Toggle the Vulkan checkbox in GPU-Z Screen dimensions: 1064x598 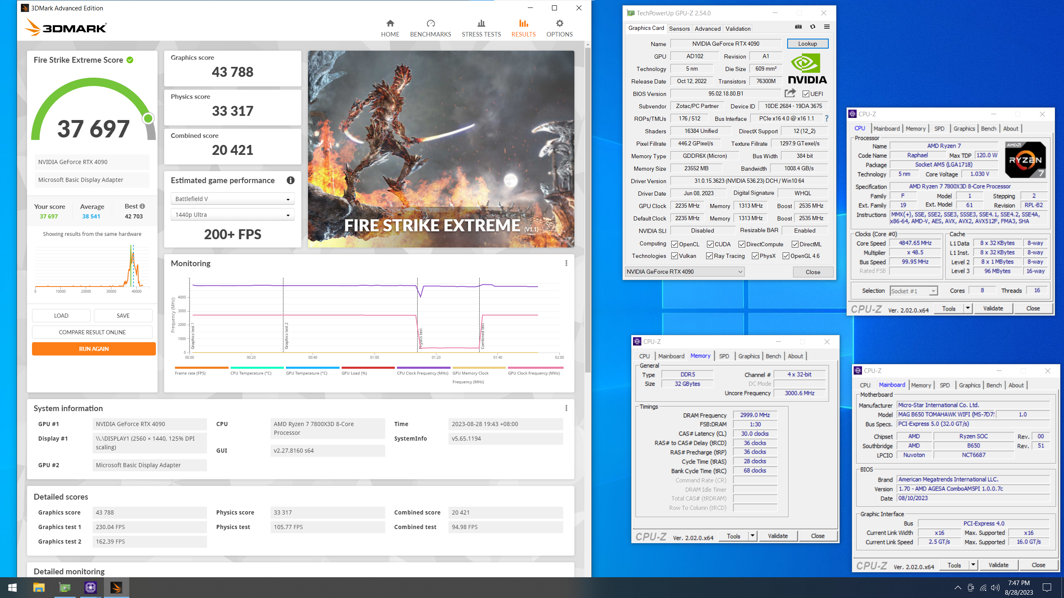coord(675,256)
